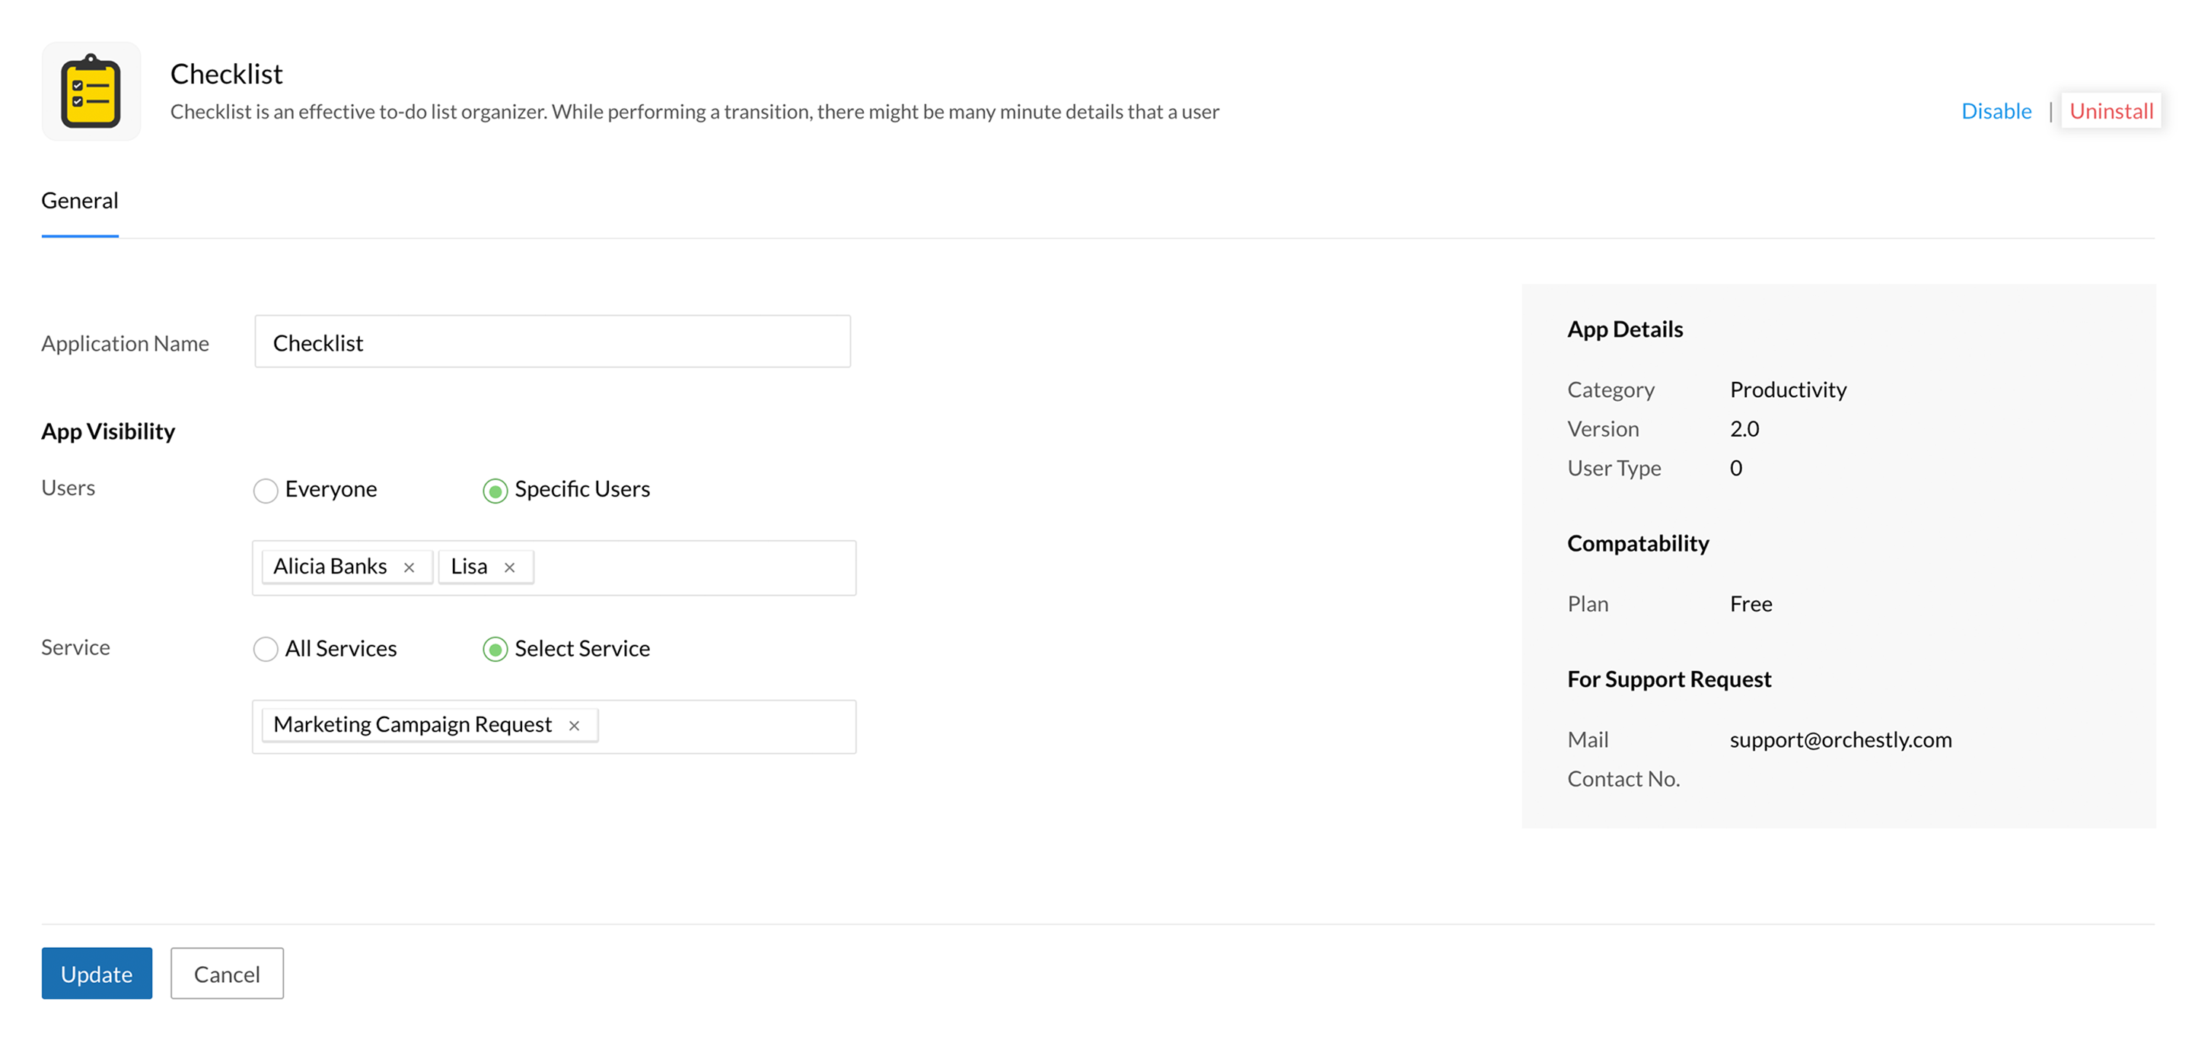Remove Lisa from the users list
Viewport: 2192px width, 1046px height.
click(509, 568)
